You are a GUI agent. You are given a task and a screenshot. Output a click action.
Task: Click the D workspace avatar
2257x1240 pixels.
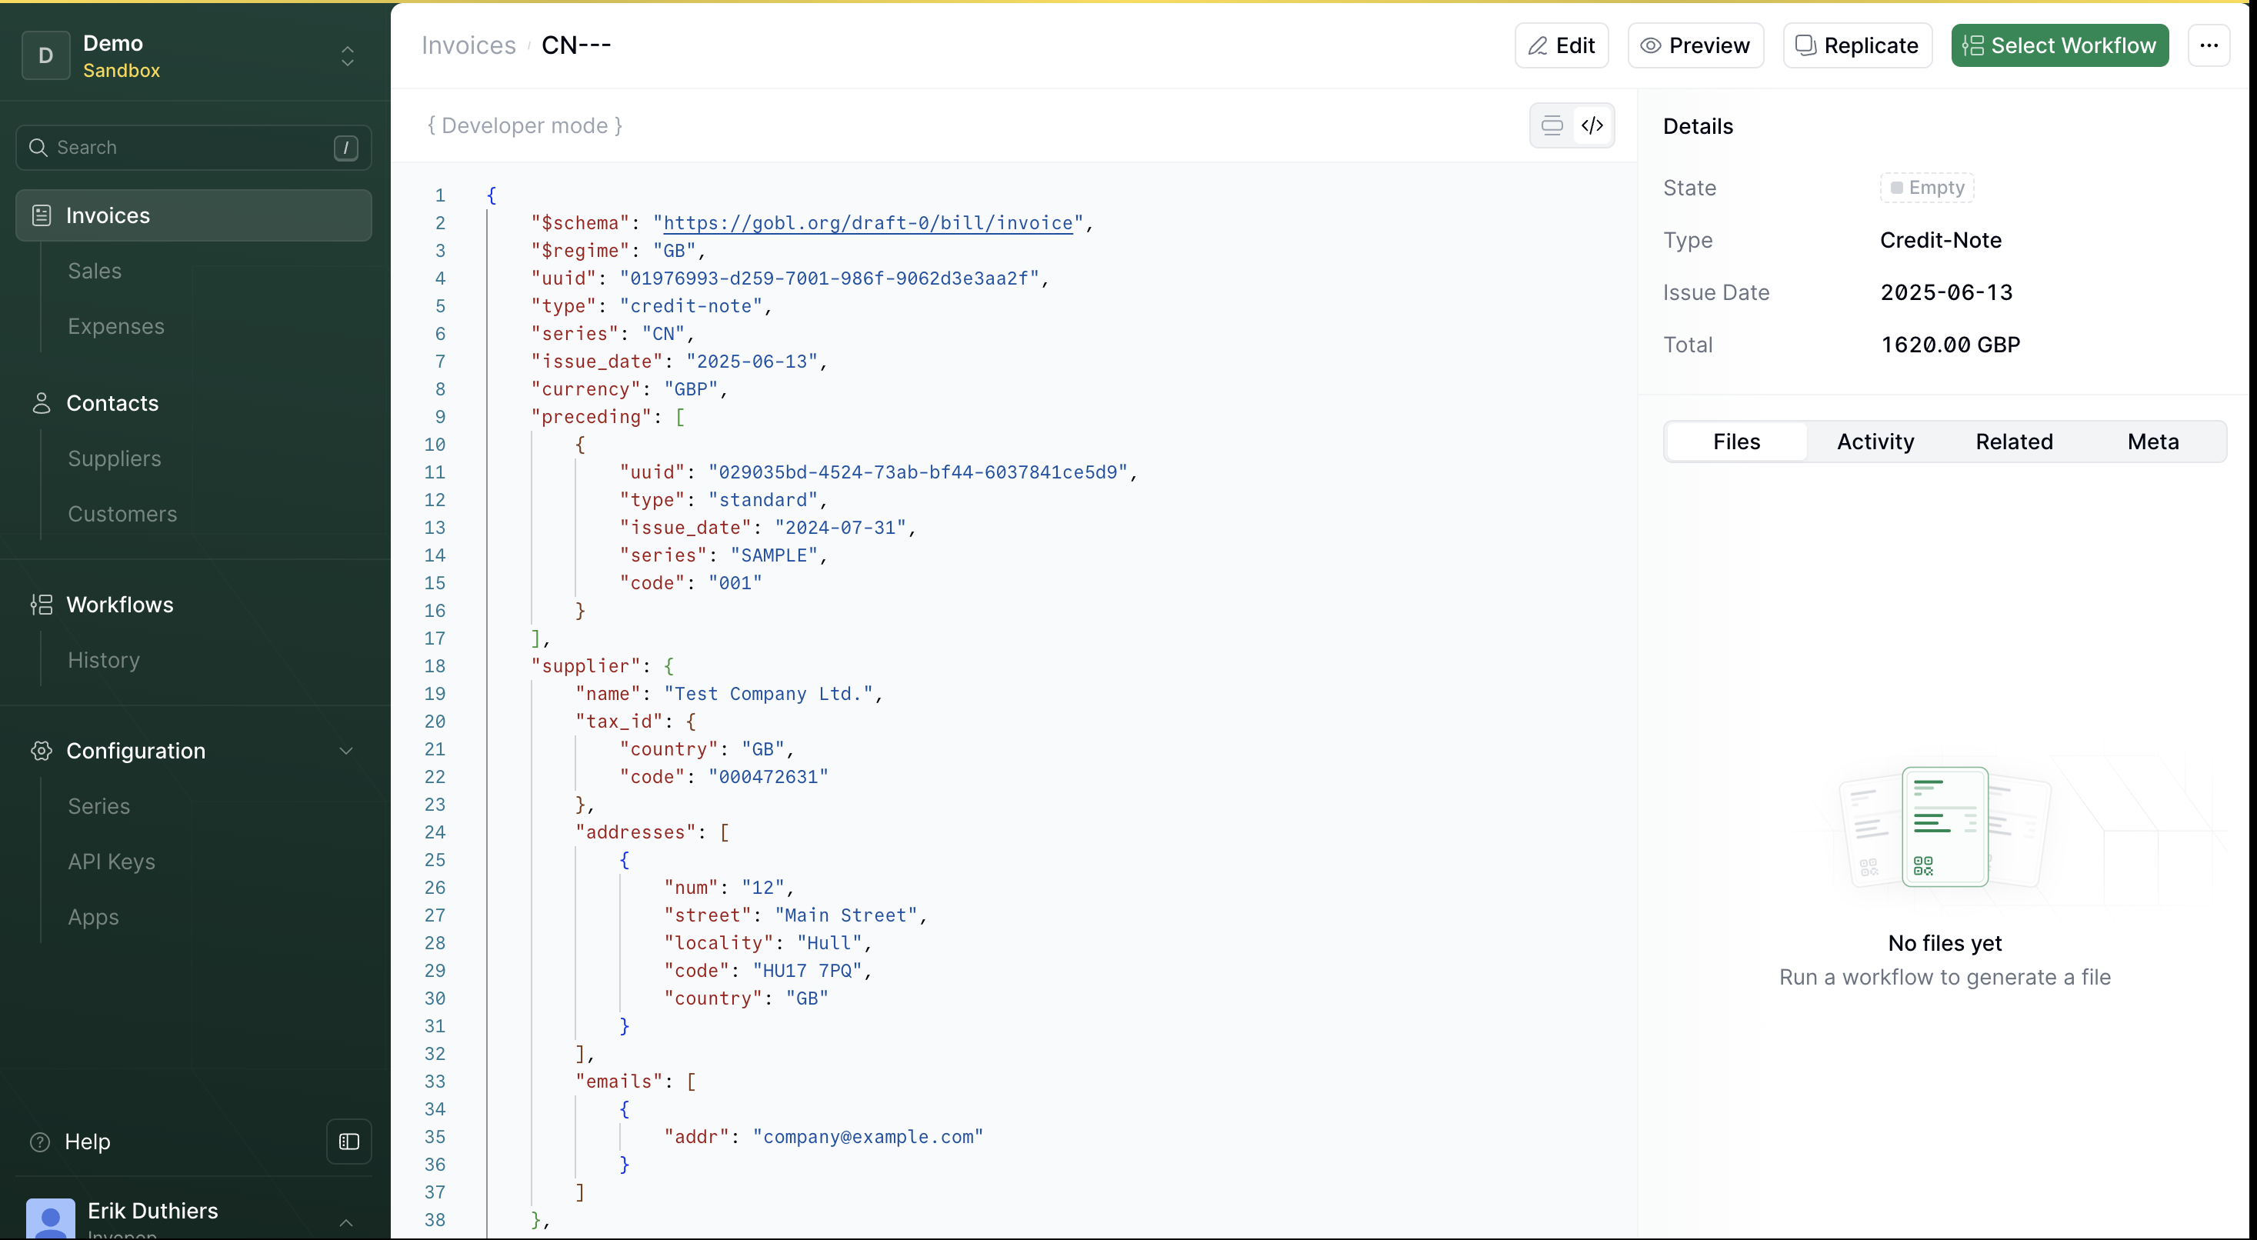[x=45, y=55]
